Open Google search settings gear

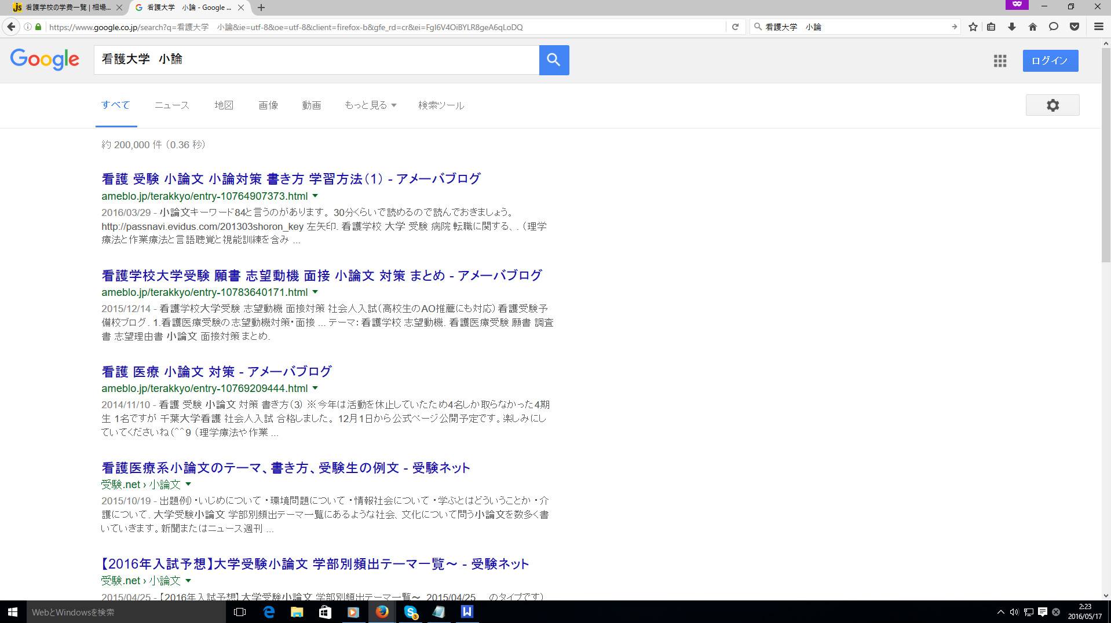point(1052,105)
